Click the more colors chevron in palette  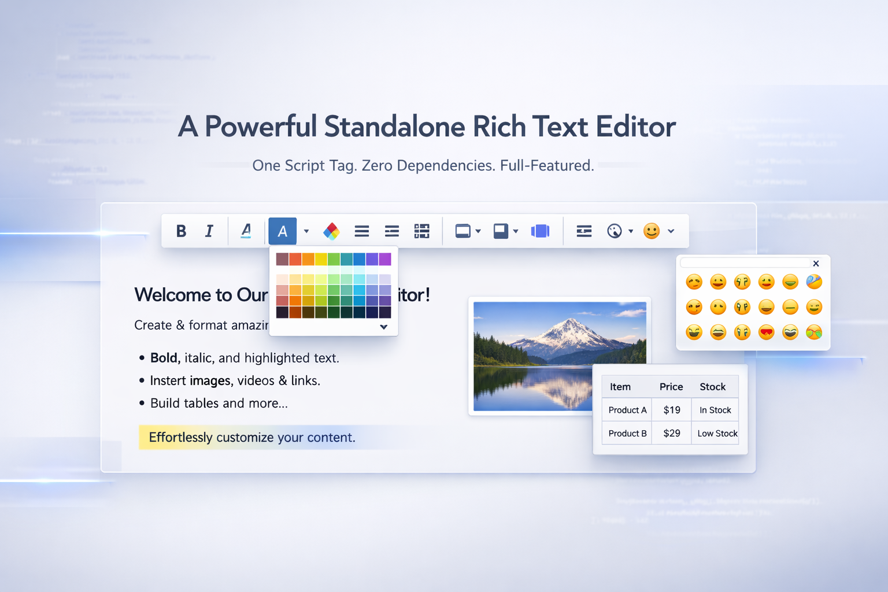coord(383,327)
